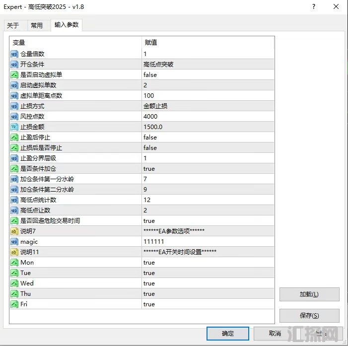Click the boolean icon beside Tue
This screenshot has height=346, width=348.
[14, 273]
